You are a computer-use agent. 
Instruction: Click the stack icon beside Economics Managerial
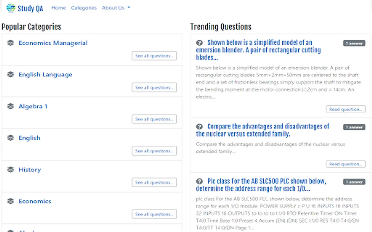coord(11,43)
